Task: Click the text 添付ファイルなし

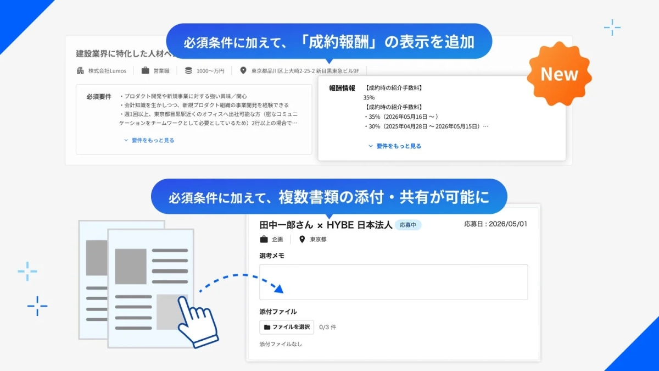Action: [x=281, y=344]
